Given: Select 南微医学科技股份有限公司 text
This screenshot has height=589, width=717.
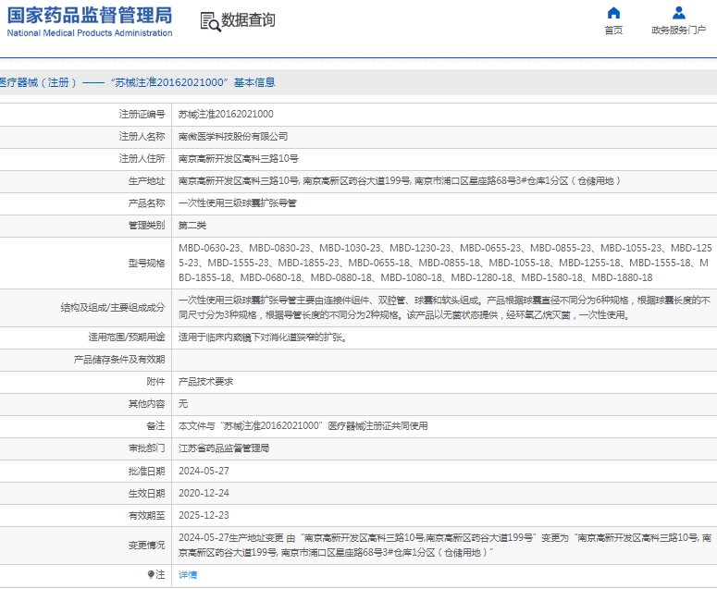Looking at the screenshot, I should tap(233, 136).
